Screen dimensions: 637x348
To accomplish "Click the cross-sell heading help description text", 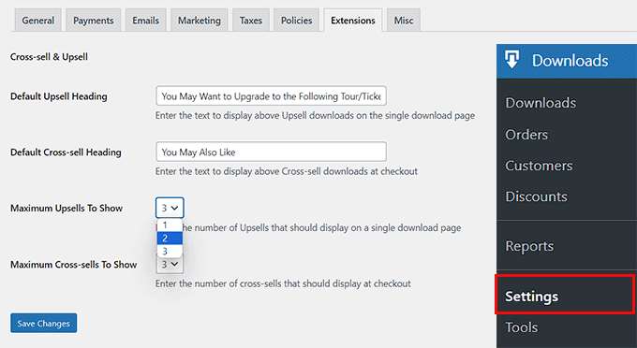I will [287, 171].
